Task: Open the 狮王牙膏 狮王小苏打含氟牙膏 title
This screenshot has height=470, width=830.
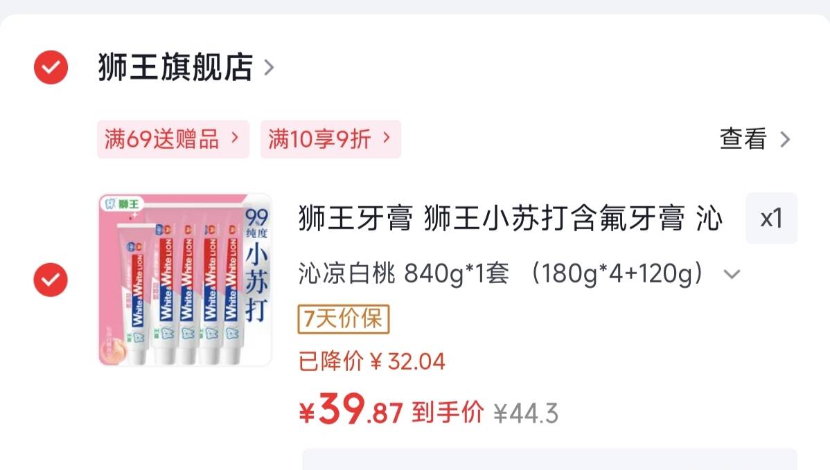Action: pos(511,218)
